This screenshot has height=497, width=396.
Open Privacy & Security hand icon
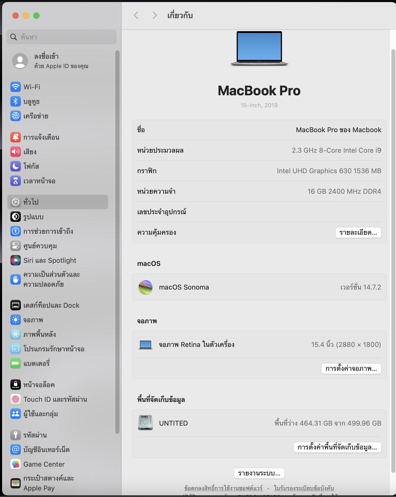pos(16,279)
